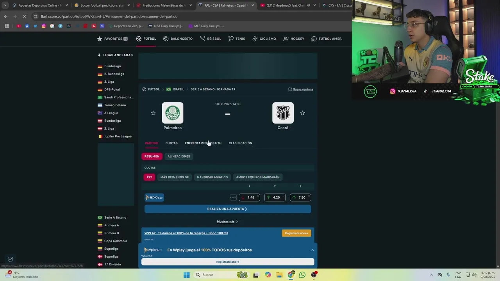Choose the 1X2 odds filter
The width and height of the screenshot is (500, 281).
149,177
